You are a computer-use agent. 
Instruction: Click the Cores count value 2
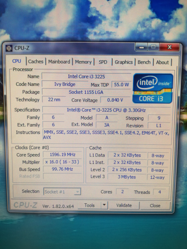pyautogui.click(x=123, y=192)
